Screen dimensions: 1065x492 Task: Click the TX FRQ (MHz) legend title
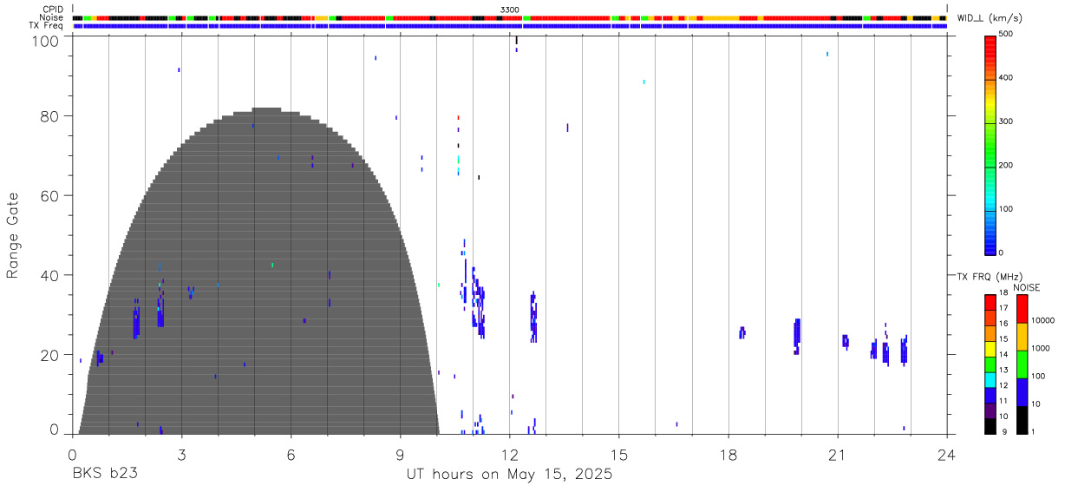988,277
